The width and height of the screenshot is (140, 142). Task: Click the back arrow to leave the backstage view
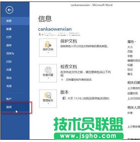(x=9, y=10)
